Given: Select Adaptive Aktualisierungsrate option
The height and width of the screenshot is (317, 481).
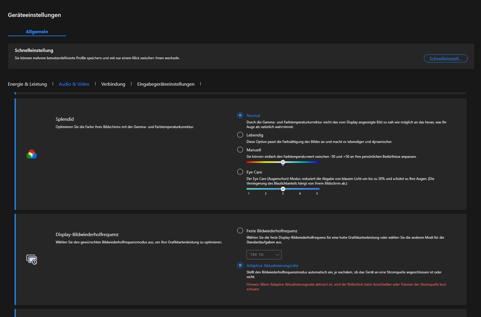Looking at the screenshot, I should (x=240, y=265).
